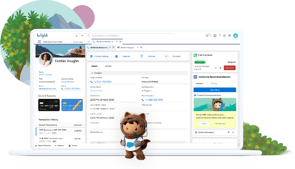Select the Actions tab
The image size is (295, 169).
199,84
